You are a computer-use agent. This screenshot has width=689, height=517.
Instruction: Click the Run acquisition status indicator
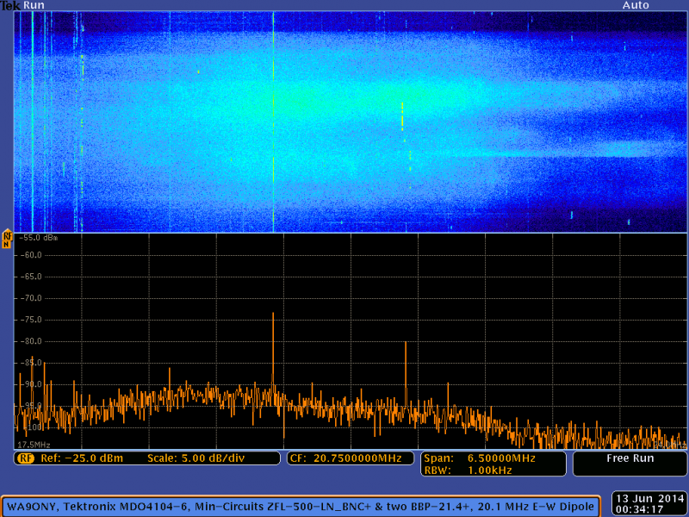click(x=32, y=5)
